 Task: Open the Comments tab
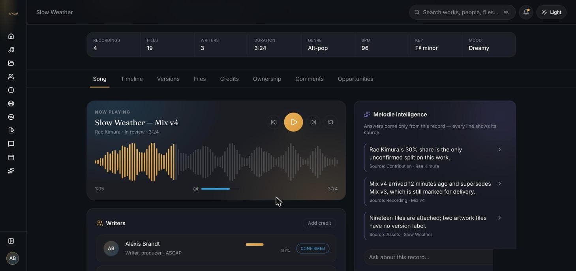(310, 79)
